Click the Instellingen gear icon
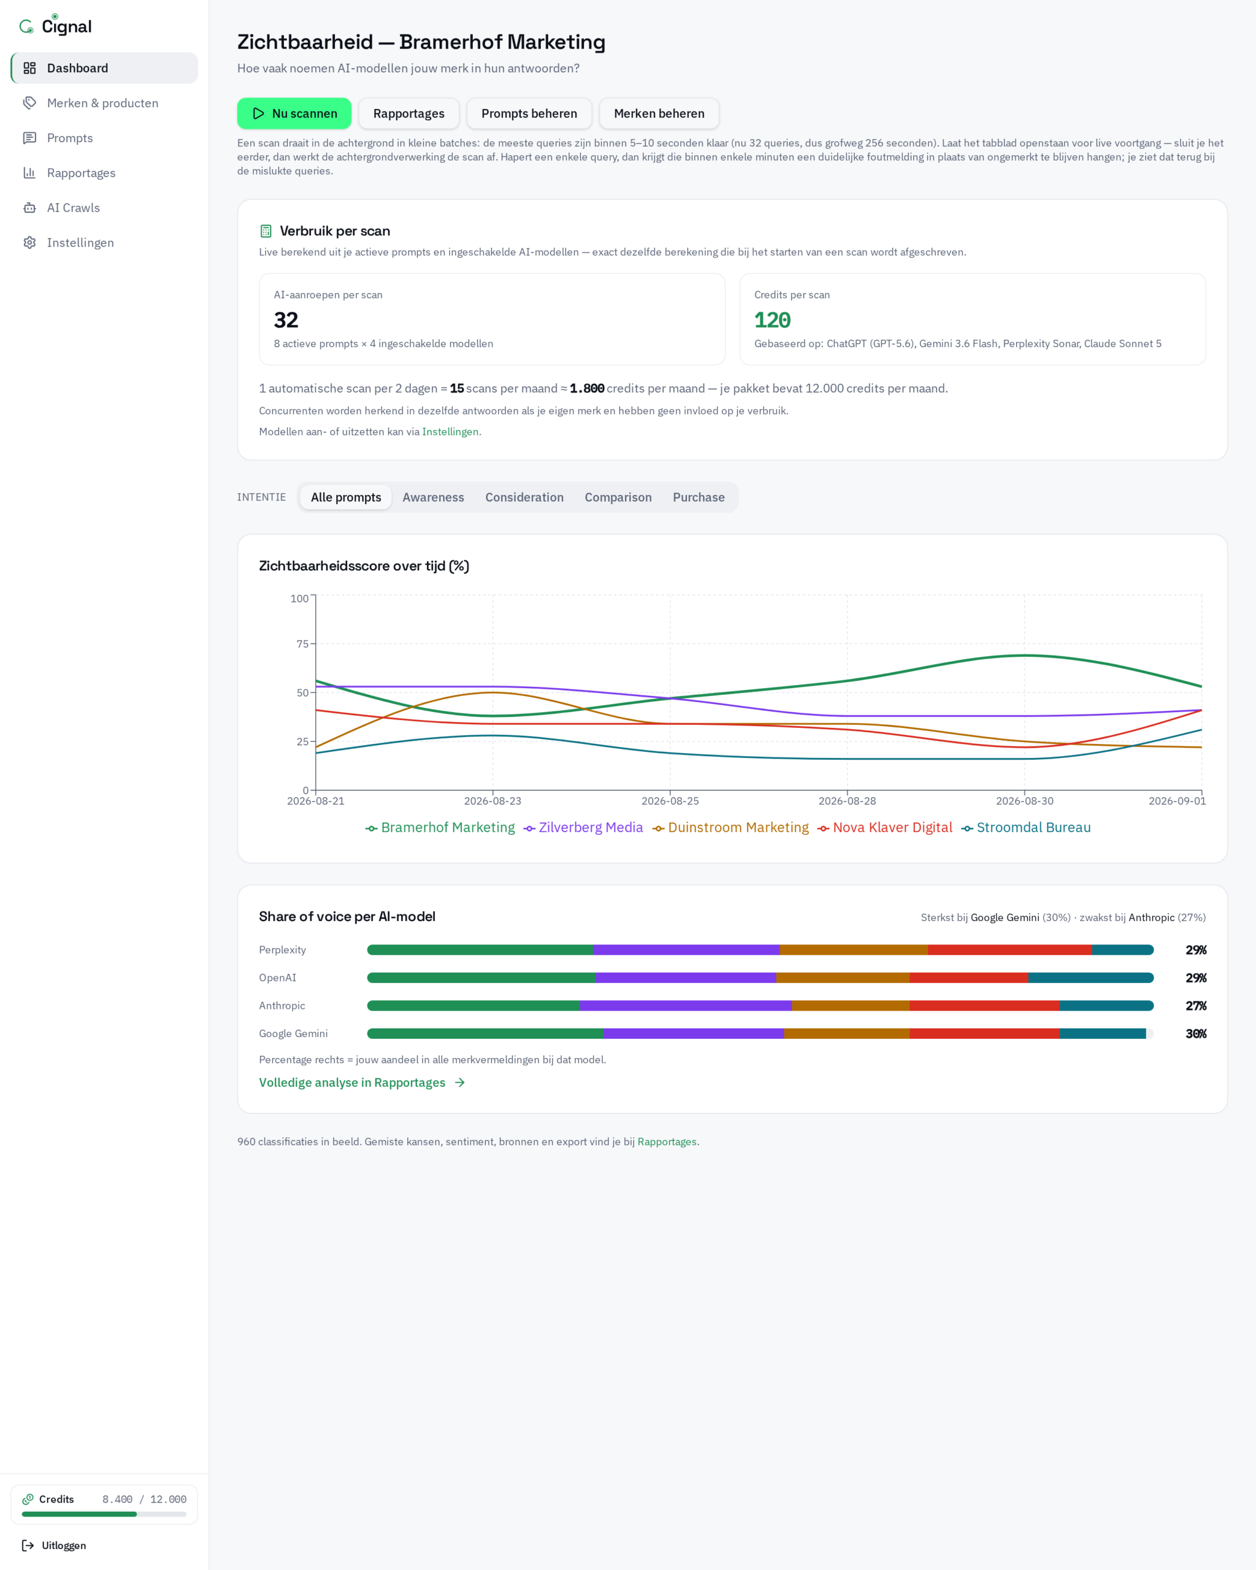 pos(30,242)
